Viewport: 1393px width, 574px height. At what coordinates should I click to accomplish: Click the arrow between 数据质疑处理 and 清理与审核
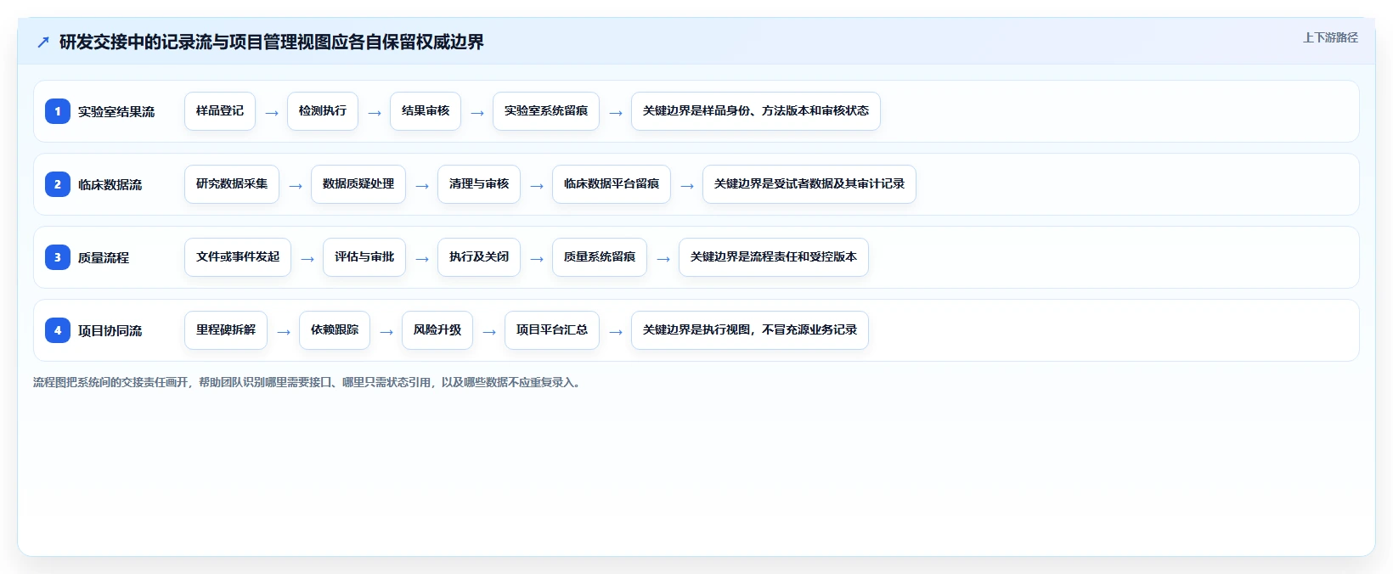[x=422, y=186]
